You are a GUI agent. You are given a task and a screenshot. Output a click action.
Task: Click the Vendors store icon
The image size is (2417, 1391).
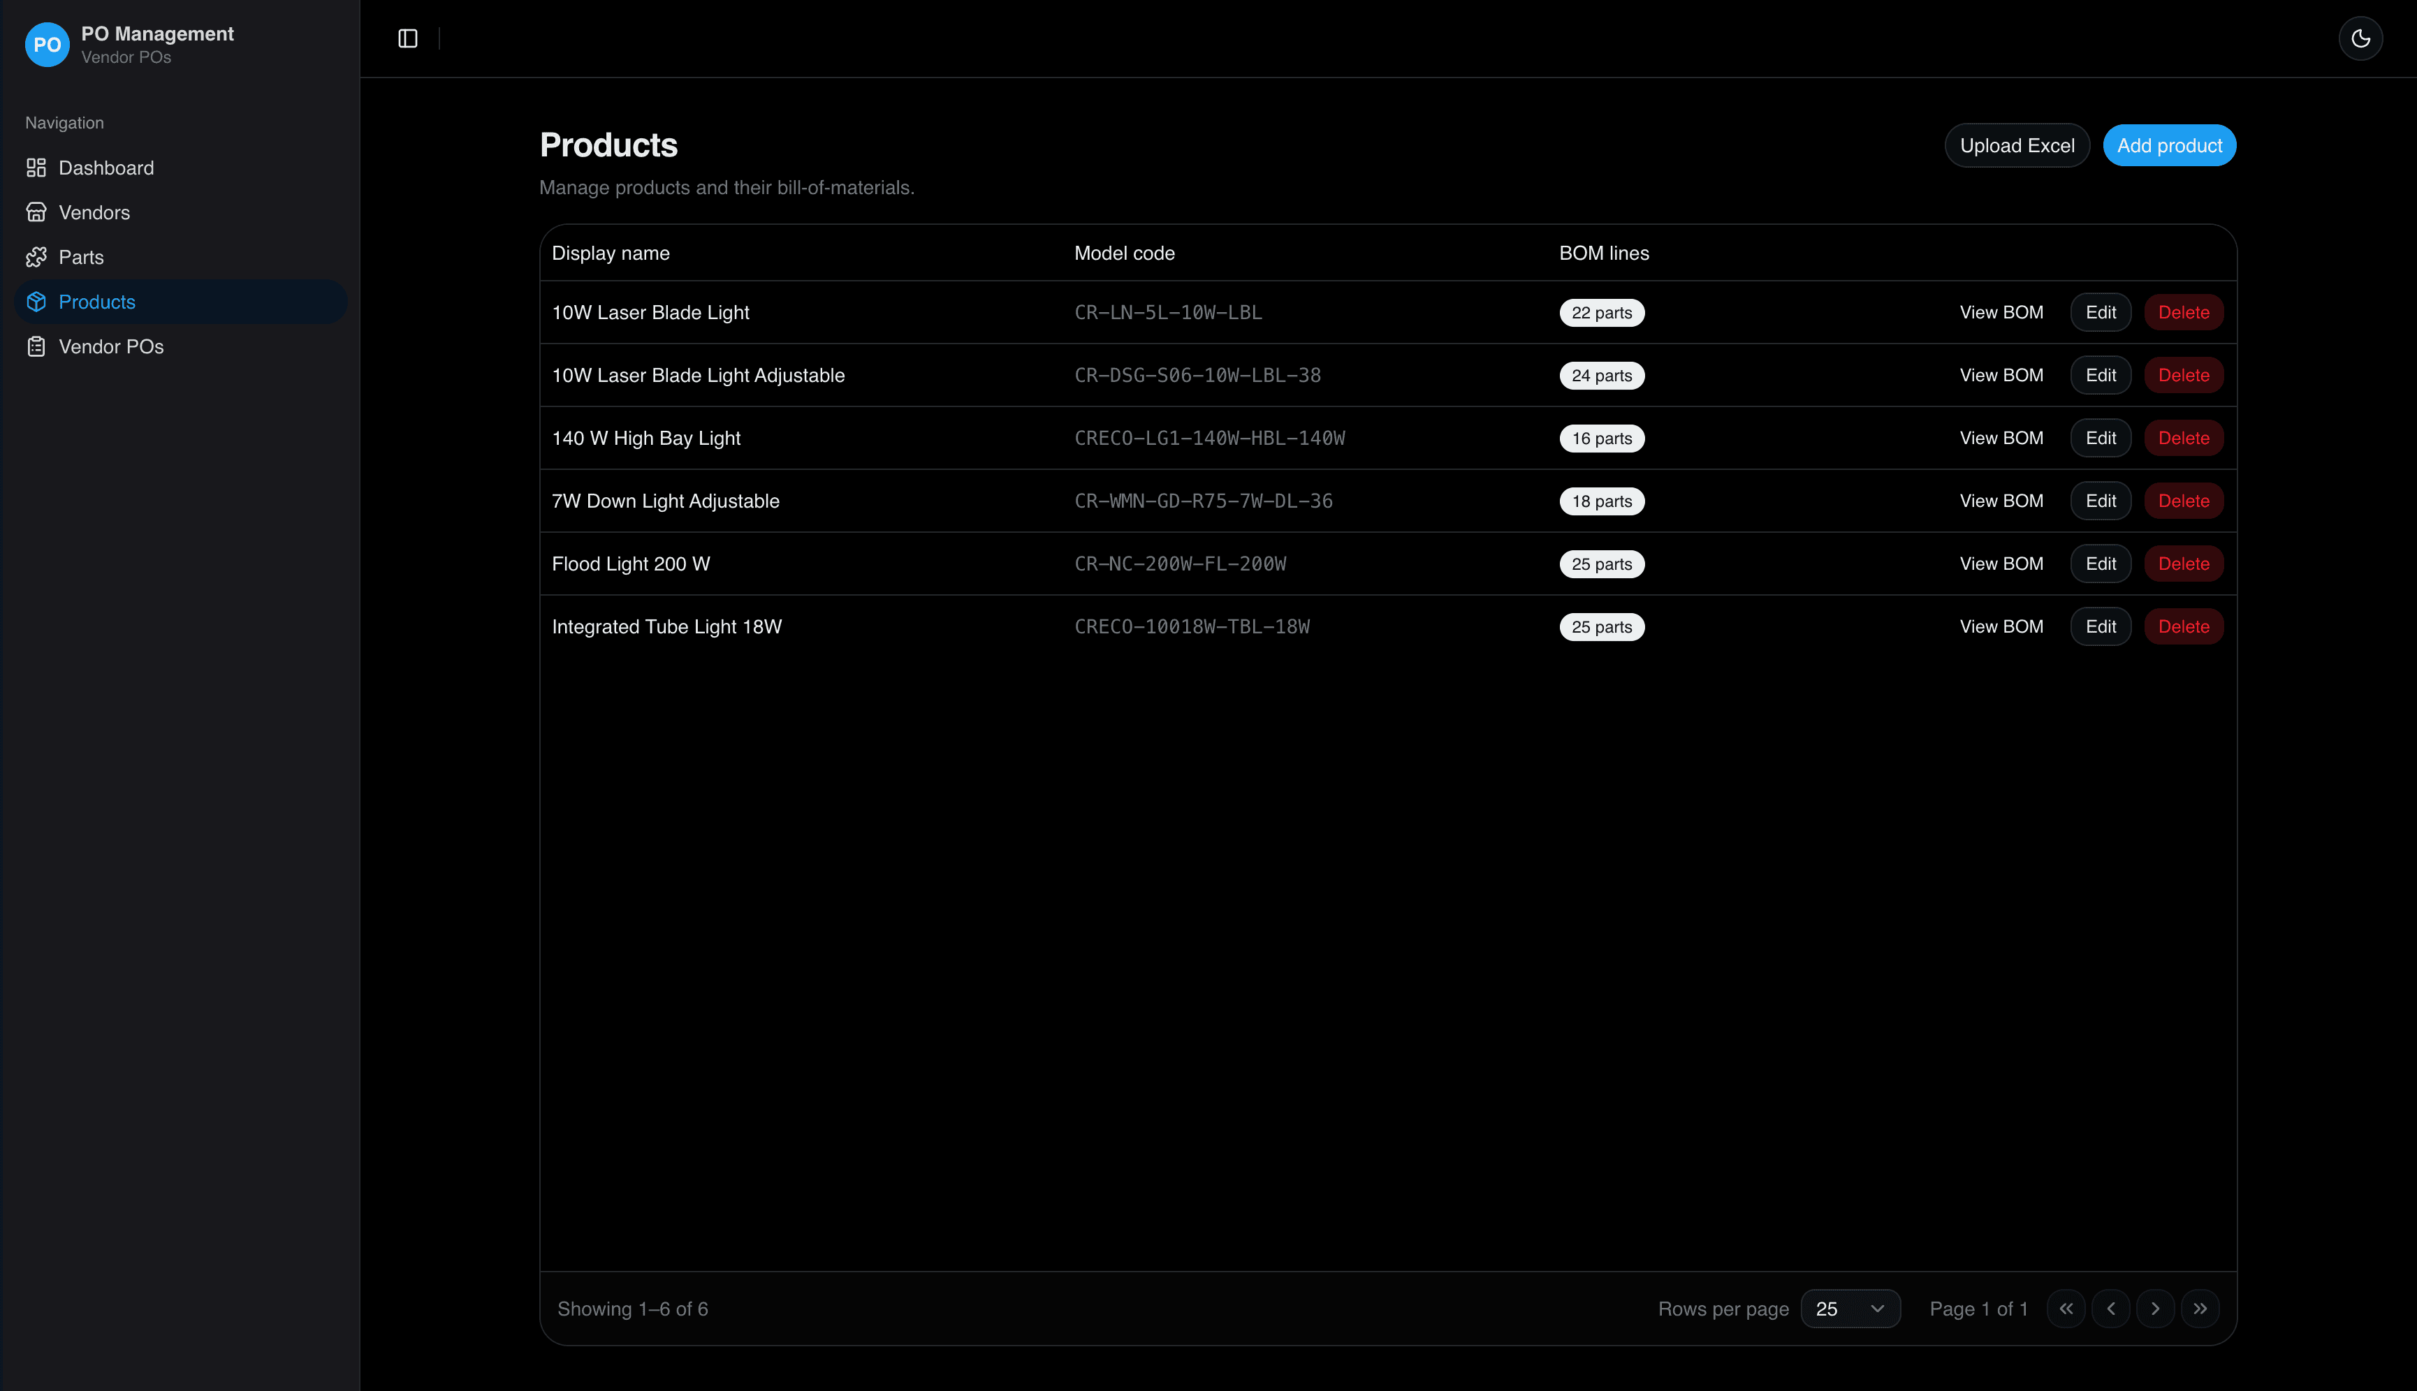[36, 212]
